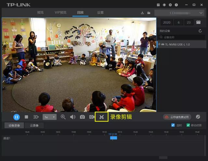208x161 pixels.
Task: Toggle the 定时 recording checkbox
Action: click(173, 125)
